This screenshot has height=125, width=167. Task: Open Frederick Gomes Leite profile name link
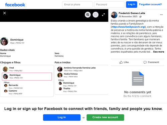coord(132,13)
